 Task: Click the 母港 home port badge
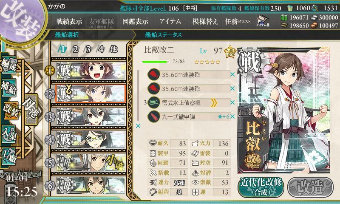(31, 109)
